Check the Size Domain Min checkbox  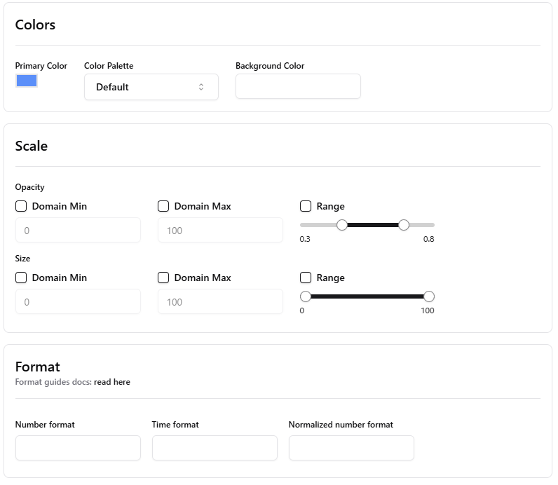[21, 278]
